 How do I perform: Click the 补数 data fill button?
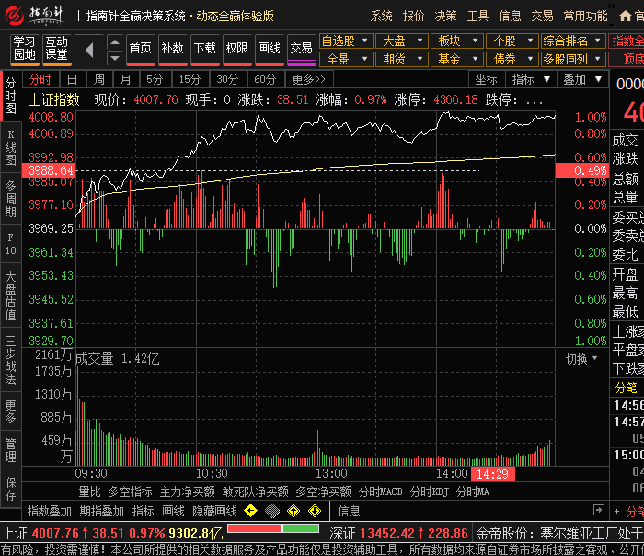[x=173, y=49]
